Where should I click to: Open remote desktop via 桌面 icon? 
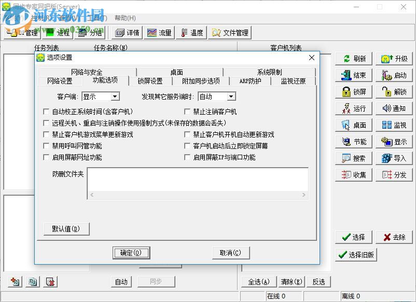click(353, 125)
